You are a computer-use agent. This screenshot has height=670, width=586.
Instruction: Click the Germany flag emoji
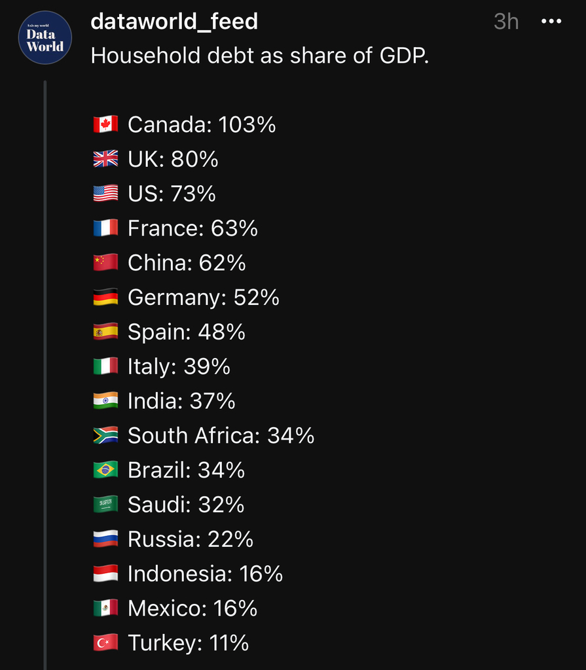(105, 297)
